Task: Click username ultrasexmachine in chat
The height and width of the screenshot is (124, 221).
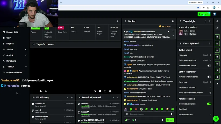Action: [131, 81]
